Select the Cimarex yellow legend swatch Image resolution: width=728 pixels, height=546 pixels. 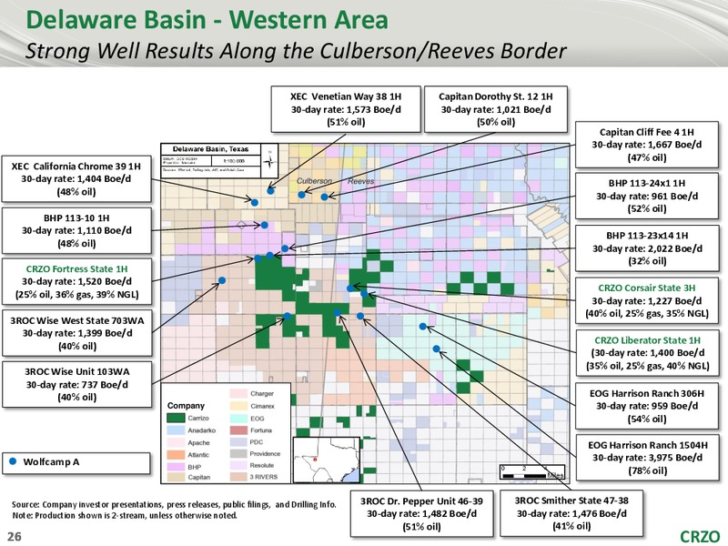238,406
